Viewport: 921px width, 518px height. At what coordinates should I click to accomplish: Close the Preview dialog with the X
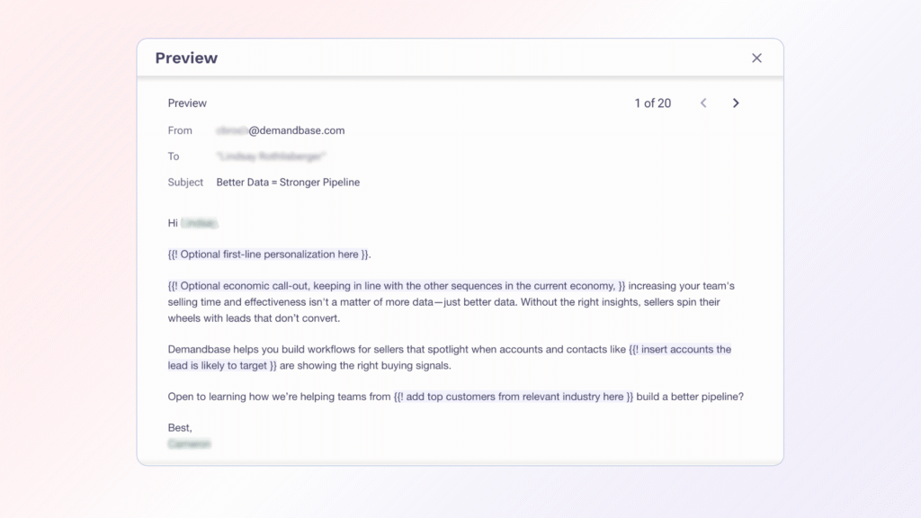(x=756, y=58)
